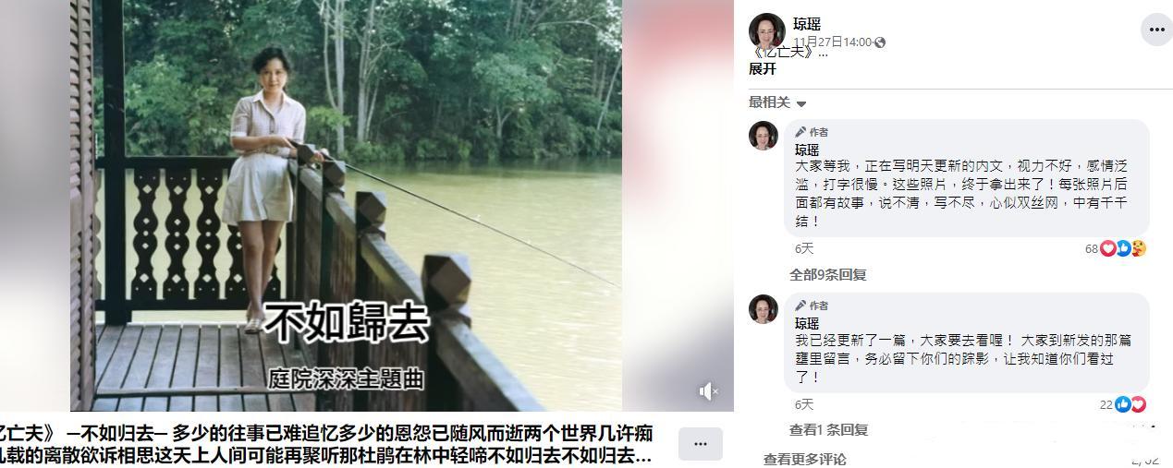Viewport: 1173px width, 468px height.
Task: Load more comments via 查看更多评论
Action: [x=804, y=459]
